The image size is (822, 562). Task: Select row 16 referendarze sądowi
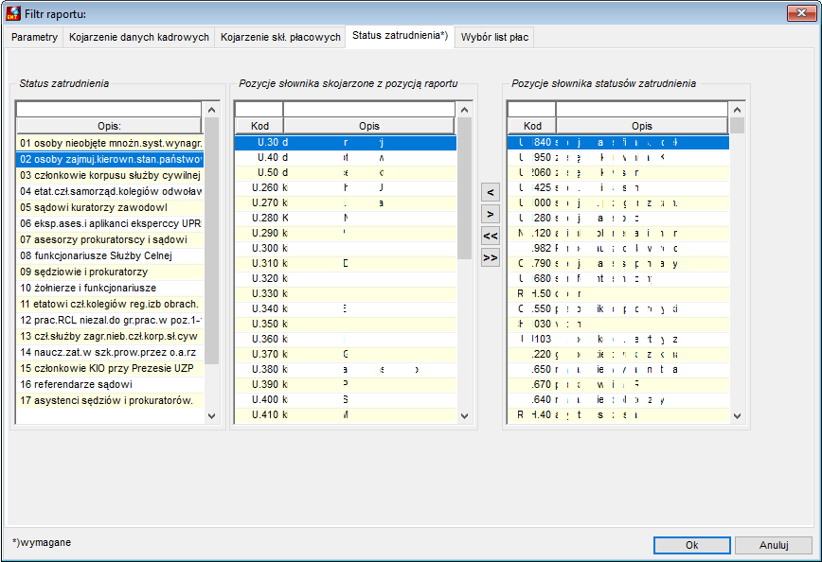pos(110,384)
